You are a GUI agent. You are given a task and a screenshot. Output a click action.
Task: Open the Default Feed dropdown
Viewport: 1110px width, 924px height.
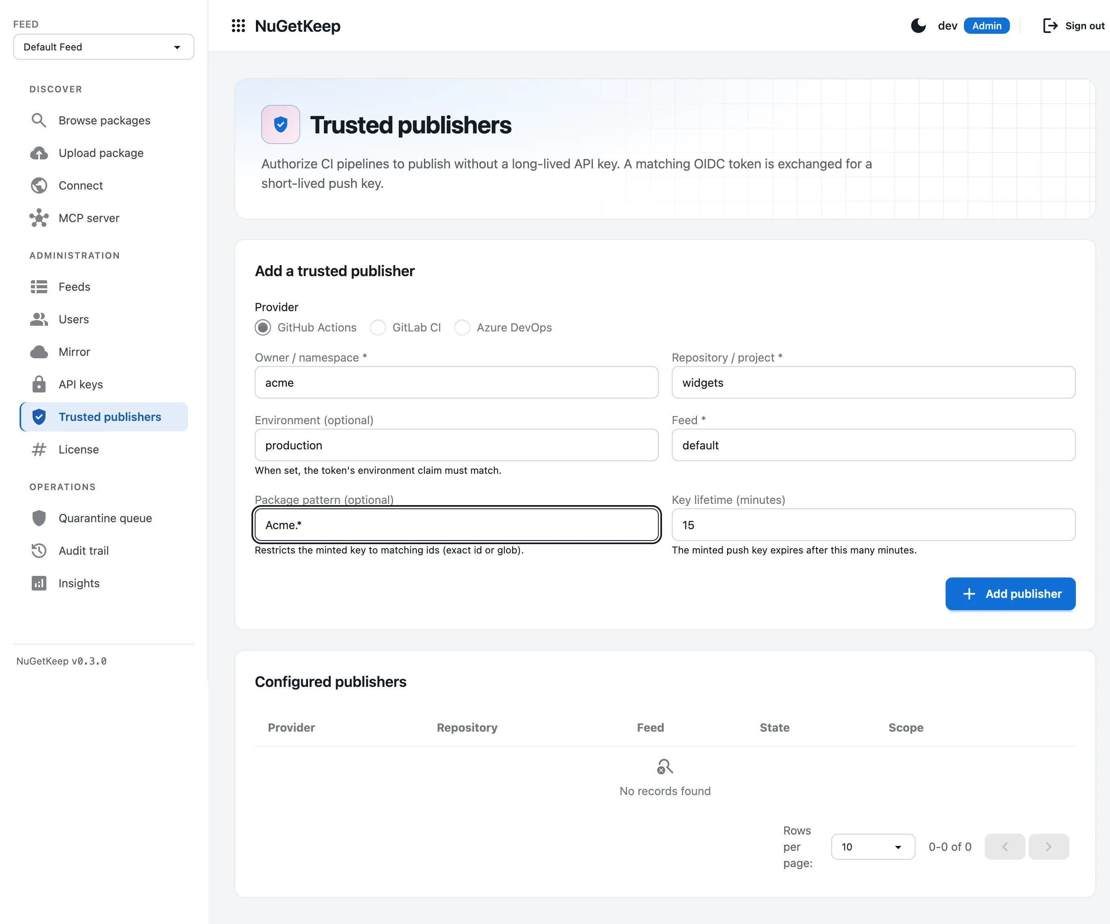[104, 47]
